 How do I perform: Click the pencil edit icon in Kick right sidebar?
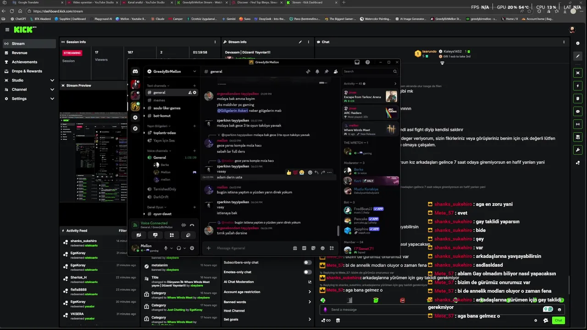click(x=578, y=56)
